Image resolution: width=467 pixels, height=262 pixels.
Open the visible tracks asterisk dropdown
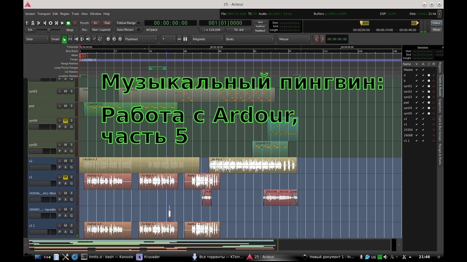click(168, 39)
